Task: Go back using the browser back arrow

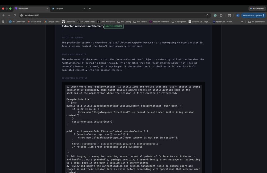Action: click(x=3, y=15)
